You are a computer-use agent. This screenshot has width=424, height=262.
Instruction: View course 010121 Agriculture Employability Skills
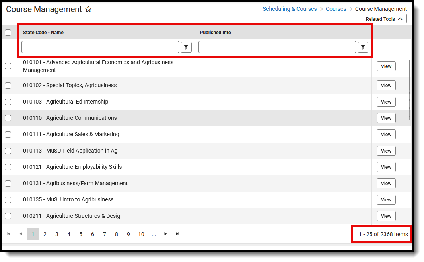click(x=386, y=167)
